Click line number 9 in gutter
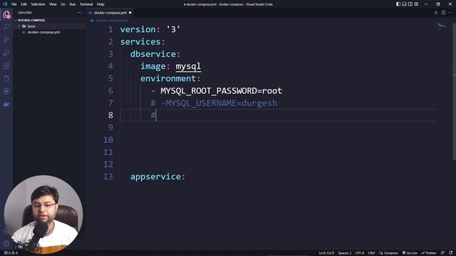 [x=110, y=127]
